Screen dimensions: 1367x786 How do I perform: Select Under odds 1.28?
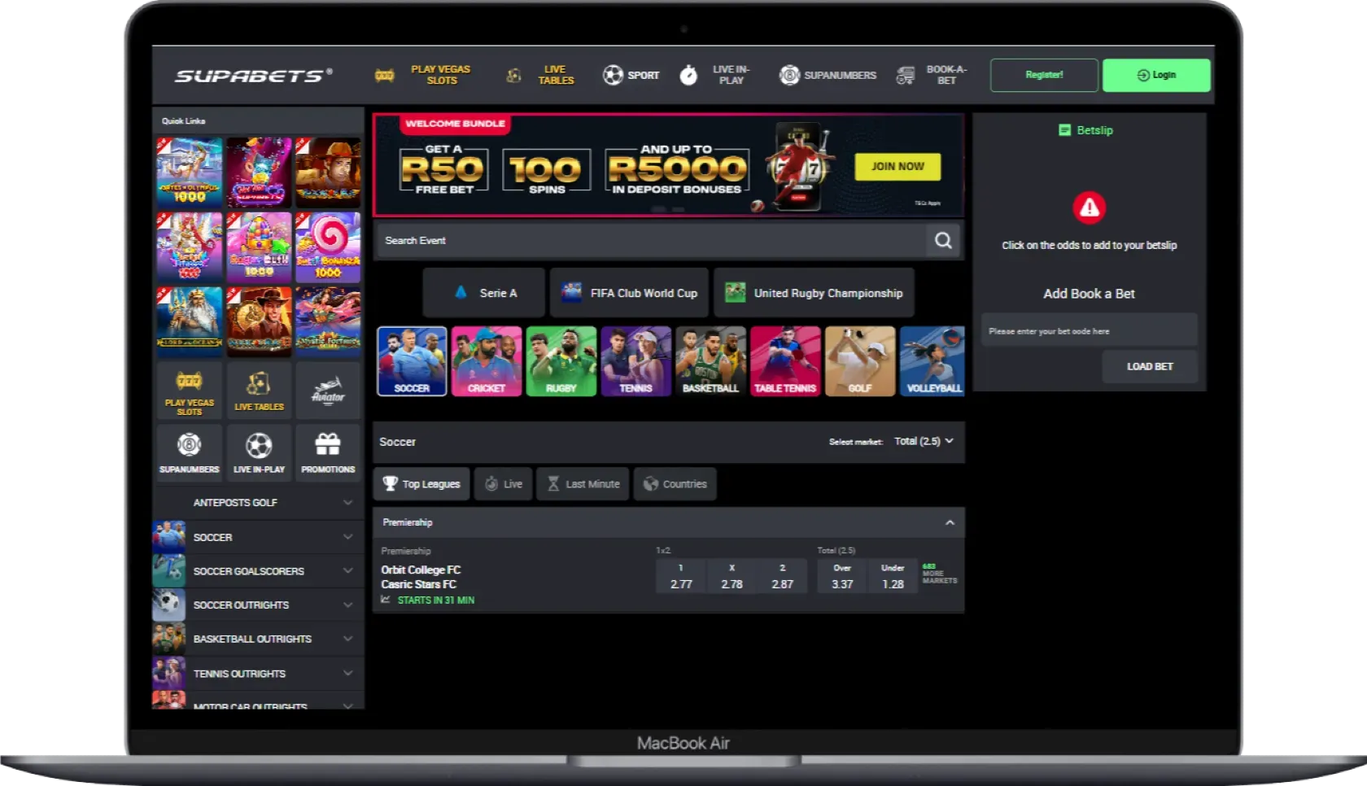tap(893, 576)
